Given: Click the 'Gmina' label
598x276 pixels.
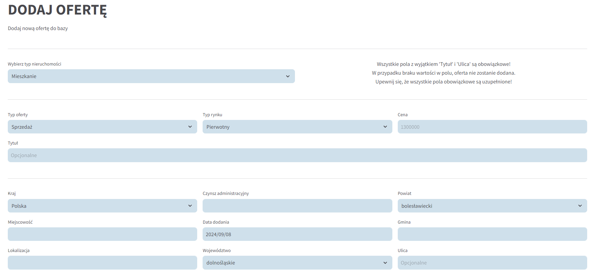Looking at the screenshot, I should (x=404, y=222).
